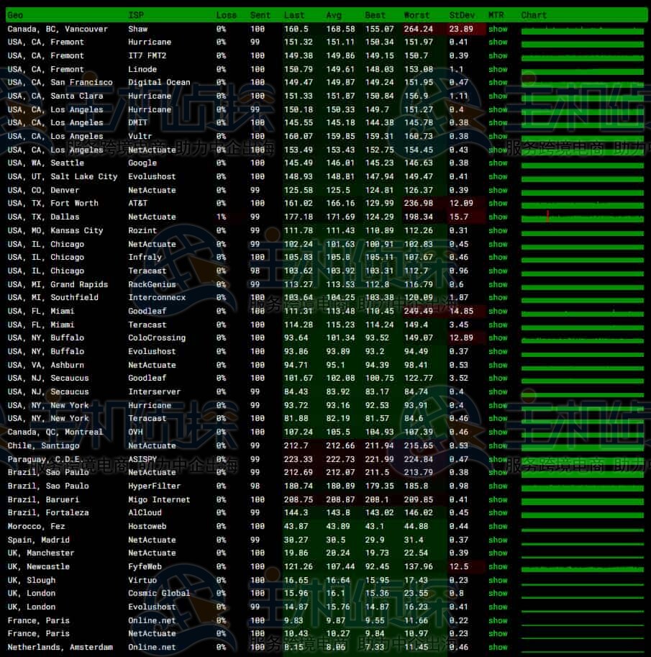Select the StDev value 15.7 for Dallas
This screenshot has width=651, height=657.
pos(459,217)
